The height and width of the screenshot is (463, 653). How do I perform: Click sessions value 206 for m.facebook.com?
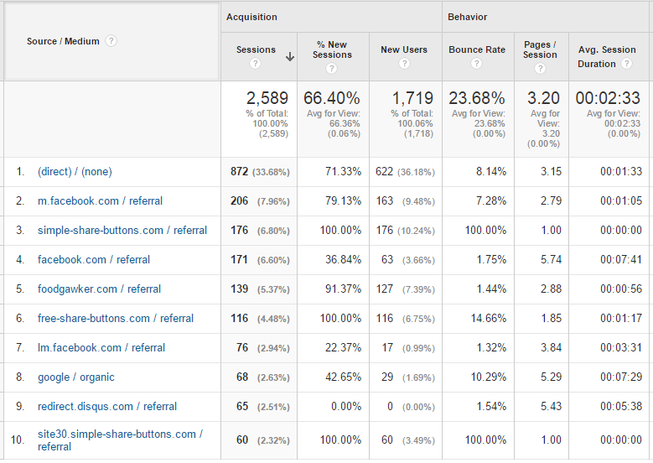(240, 200)
